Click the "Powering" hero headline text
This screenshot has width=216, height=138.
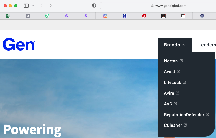coord(32,130)
